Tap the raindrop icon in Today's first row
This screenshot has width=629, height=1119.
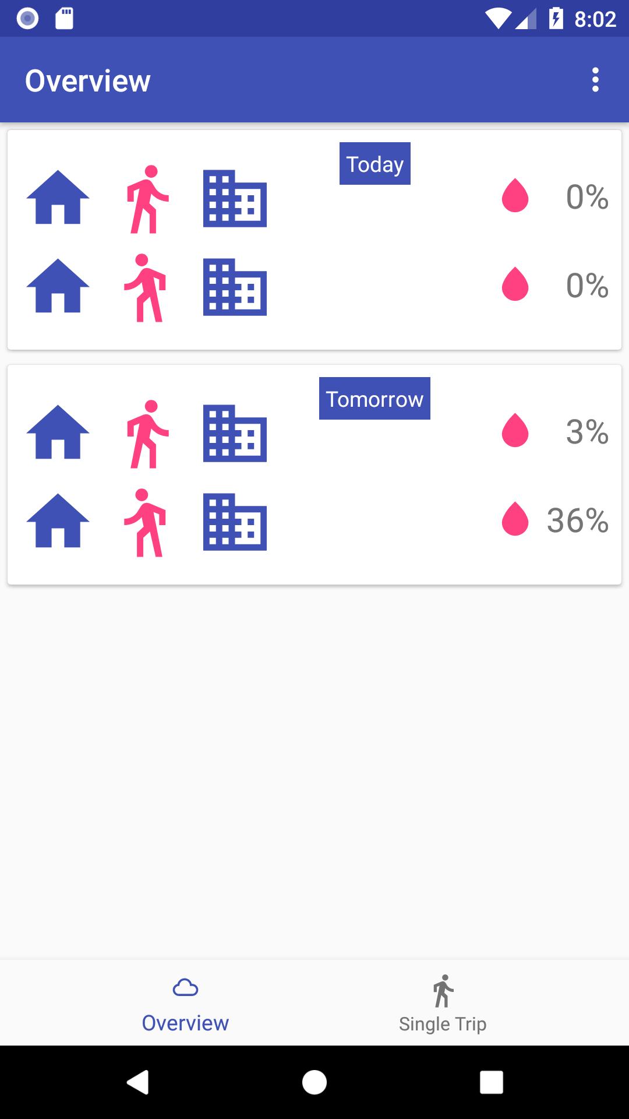tap(515, 196)
